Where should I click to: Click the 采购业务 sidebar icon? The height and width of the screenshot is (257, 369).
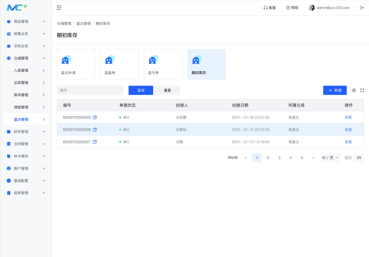[9, 46]
